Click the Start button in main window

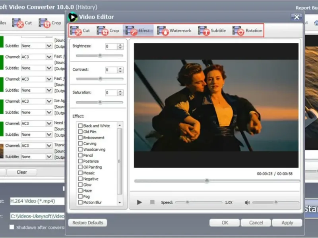(x=311, y=209)
